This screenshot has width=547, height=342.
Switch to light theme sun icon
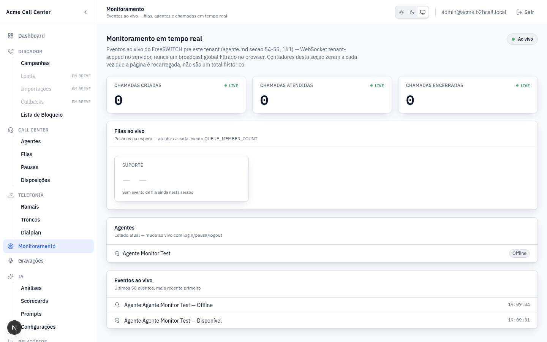point(402,12)
